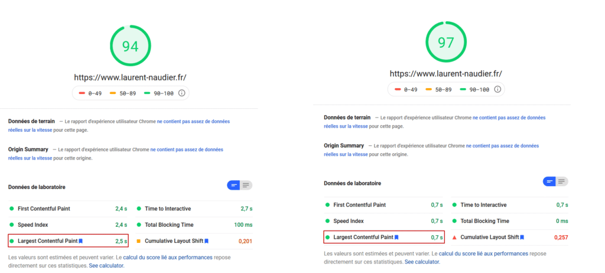605x273 pixels.
Task: Click the info icon beside the right score legend
Action: [x=497, y=89]
